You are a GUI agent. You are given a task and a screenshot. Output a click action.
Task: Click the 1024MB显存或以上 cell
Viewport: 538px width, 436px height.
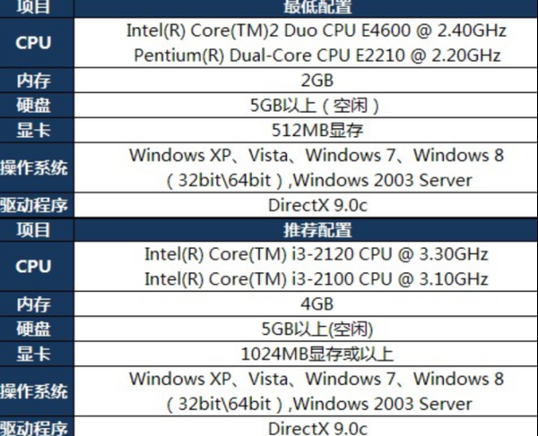point(317,354)
